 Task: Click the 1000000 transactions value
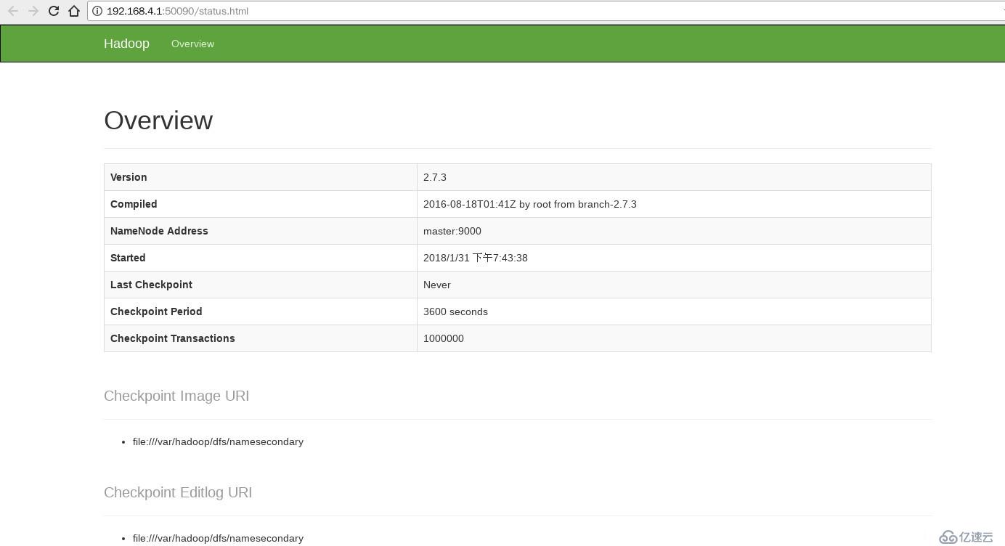pyautogui.click(x=444, y=338)
